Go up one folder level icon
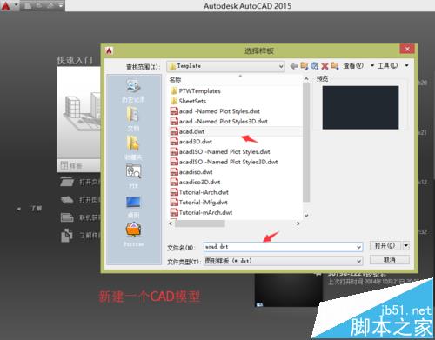 pyautogui.click(x=304, y=66)
